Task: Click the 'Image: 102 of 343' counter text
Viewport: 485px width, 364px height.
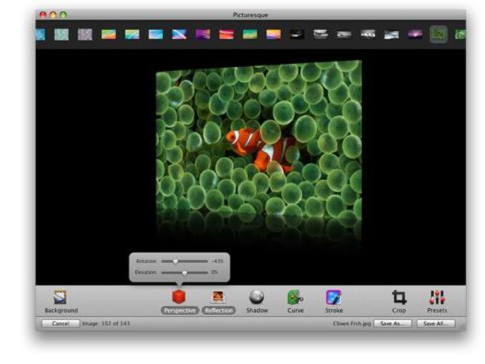Action: coord(106,324)
